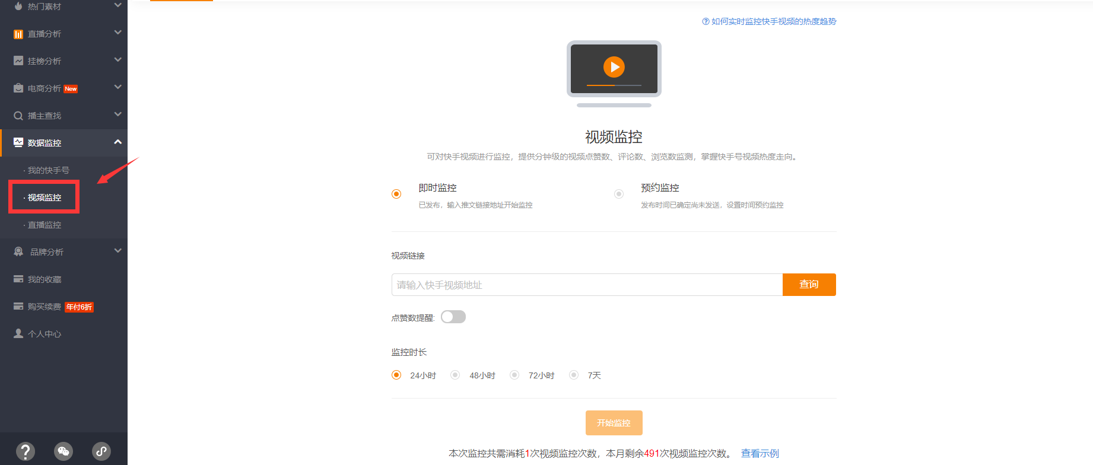Open the 购买续费 menu label
Screen dimensions: 1093x465
point(45,307)
